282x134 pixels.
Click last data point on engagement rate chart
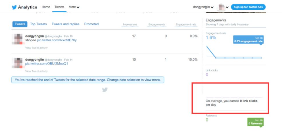click(x=261, y=58)
